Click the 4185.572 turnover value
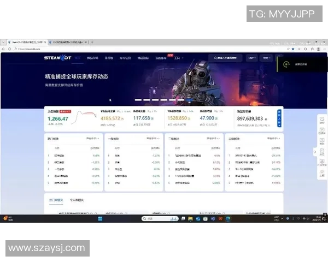 pyautogui.click(x=110, y=118)
